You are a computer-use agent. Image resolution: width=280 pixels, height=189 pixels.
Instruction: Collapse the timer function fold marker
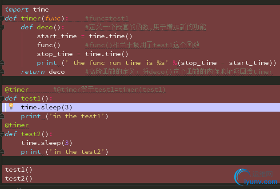click(x=2, y=18)
